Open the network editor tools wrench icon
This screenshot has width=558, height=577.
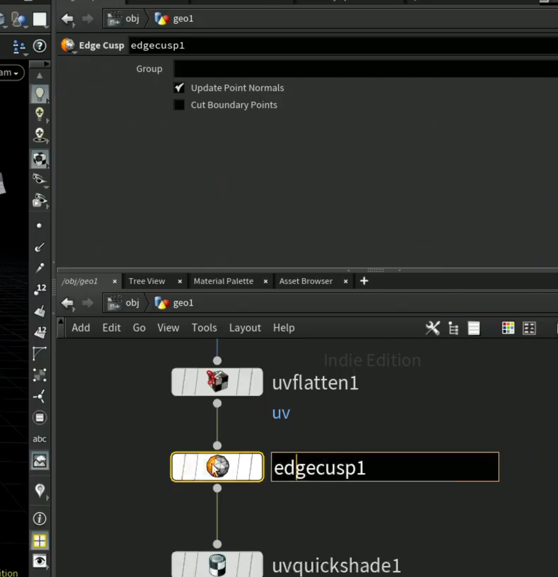pos(433,328)
